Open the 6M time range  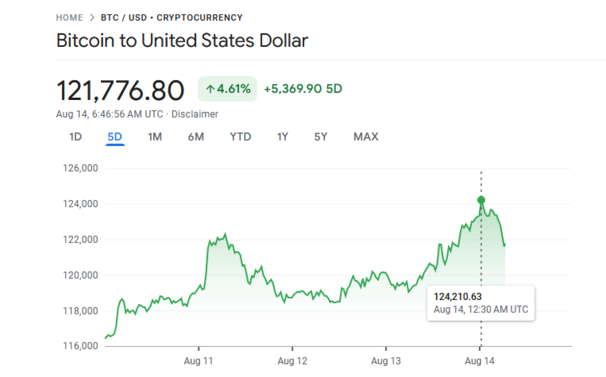[196, 137]
